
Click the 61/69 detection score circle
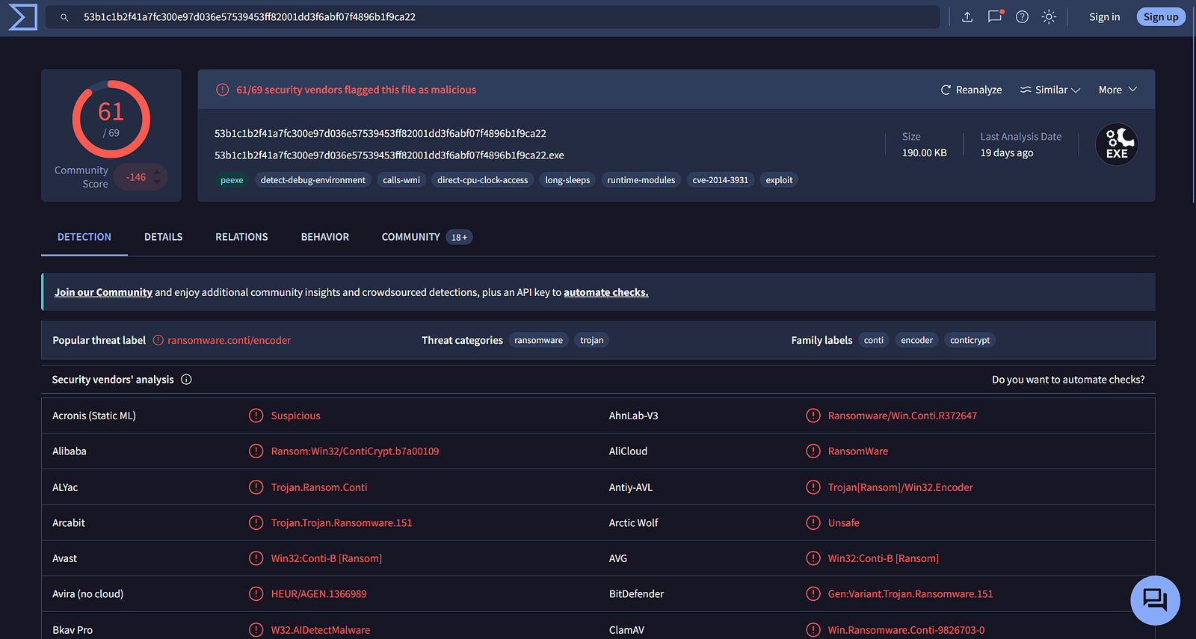click(x=111, y=120)
